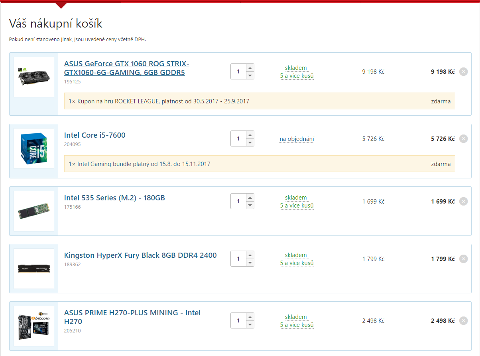Select product code 205210
Image resolution: width=480 pixels, height=356 pixels.
[72, 331]
